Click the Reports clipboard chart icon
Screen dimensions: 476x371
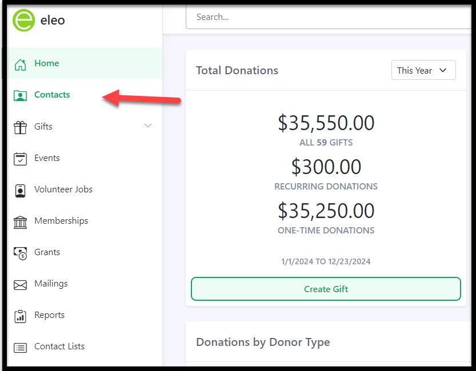point(21,316)
